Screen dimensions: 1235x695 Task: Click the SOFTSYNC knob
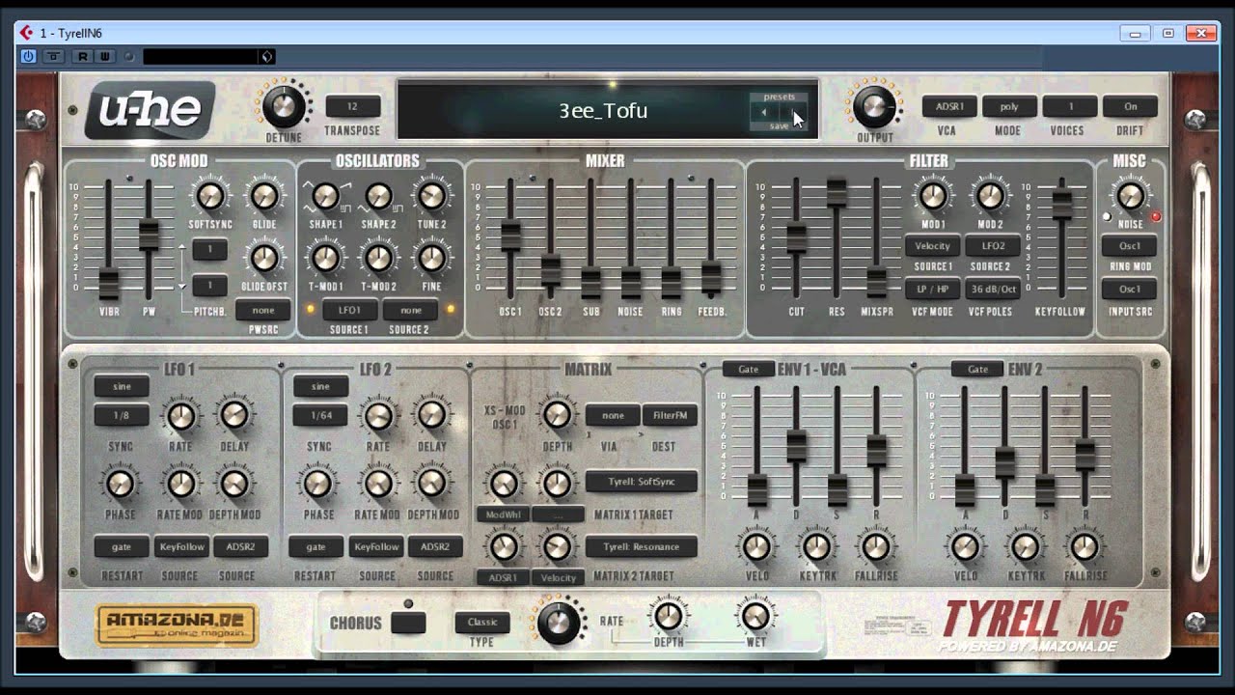click(x=209, y=196)
